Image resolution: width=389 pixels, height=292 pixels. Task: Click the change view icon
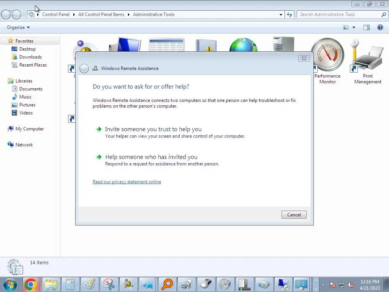[x=346, y=27]
